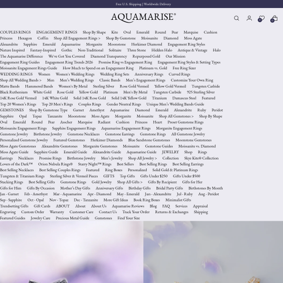
Task: Open Track Your Order link
Action: tap(136, 212)
